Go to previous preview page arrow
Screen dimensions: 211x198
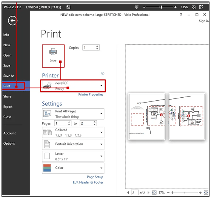pyautogui.click(x=128, y=192)
